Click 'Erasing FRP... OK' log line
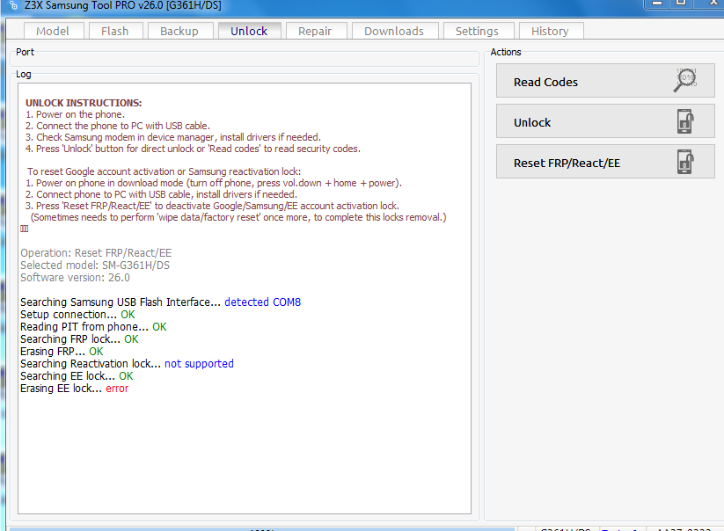The height and width of the screenshot is (531, 724). tap(62, 352)
